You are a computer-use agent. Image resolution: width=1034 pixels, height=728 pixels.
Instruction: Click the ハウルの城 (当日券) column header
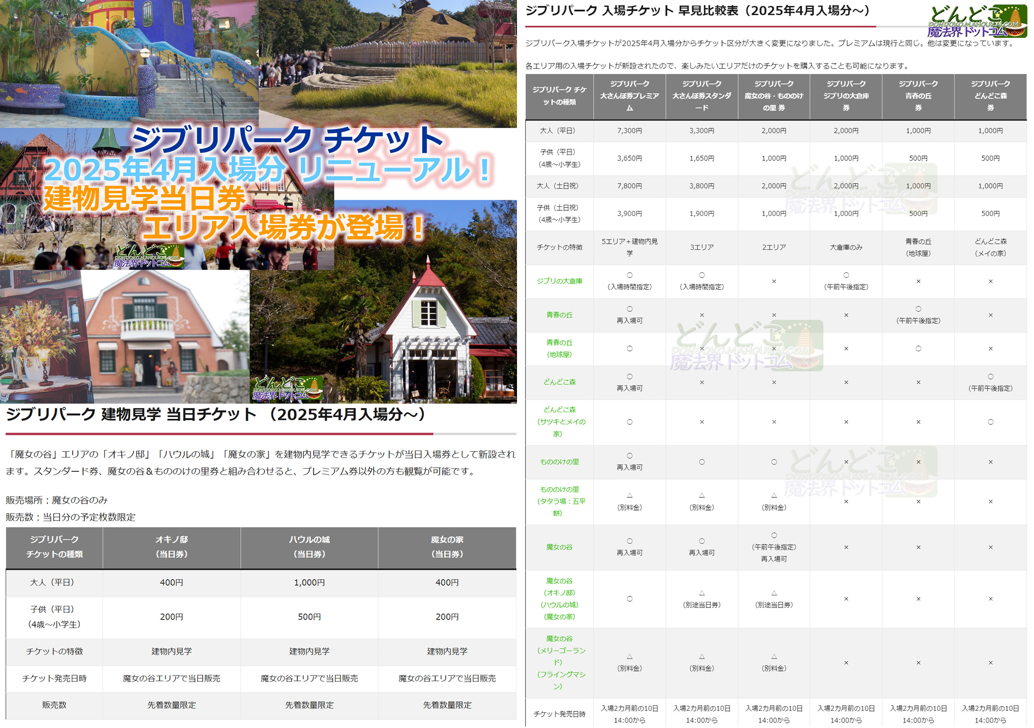pyautogui.click(x=309, y=547)
